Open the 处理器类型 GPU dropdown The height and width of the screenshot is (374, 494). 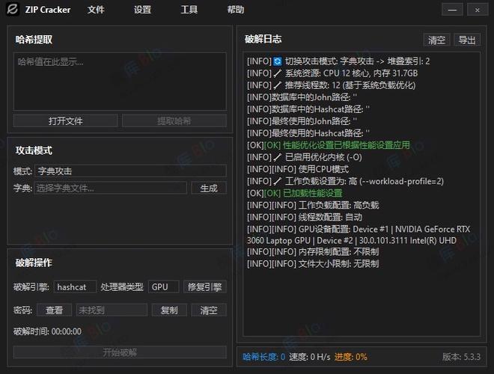point(163,286)
